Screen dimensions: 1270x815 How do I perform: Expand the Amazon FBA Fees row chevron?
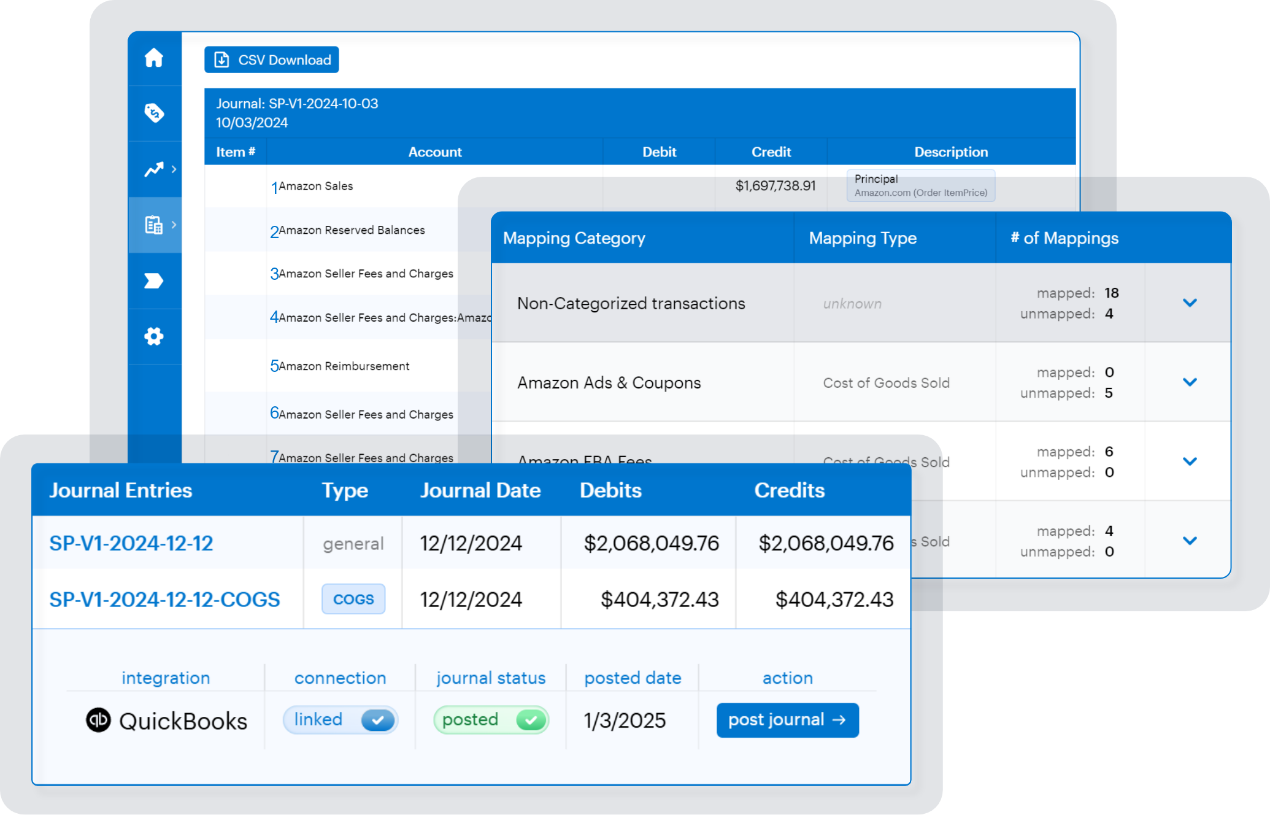pos(1190,461)
